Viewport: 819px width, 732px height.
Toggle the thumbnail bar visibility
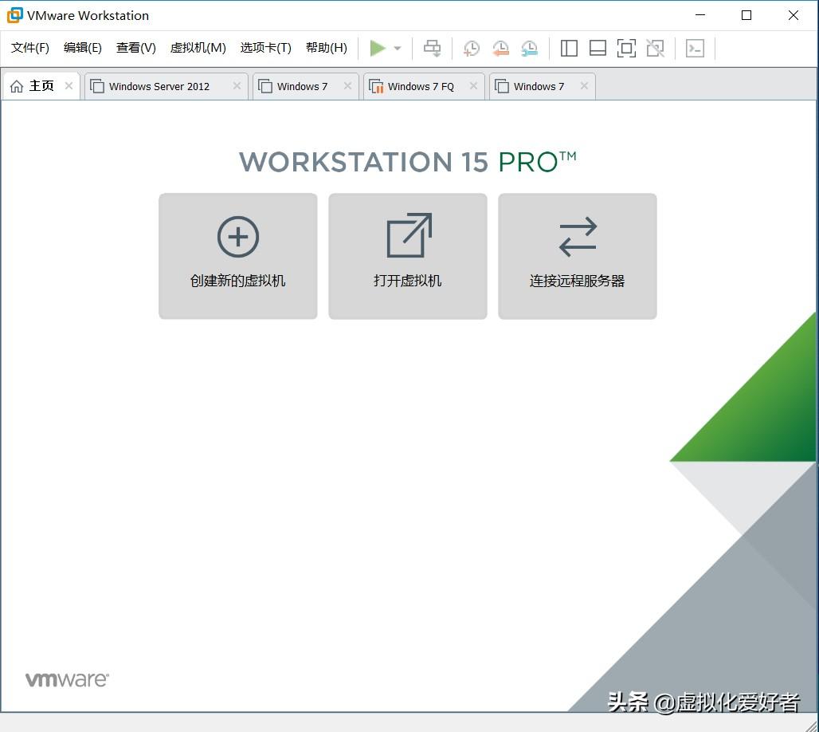point(598,48)
